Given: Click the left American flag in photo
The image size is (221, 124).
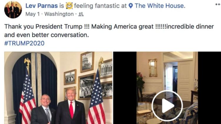Looking at the screenshot, I should coord(27,97).
